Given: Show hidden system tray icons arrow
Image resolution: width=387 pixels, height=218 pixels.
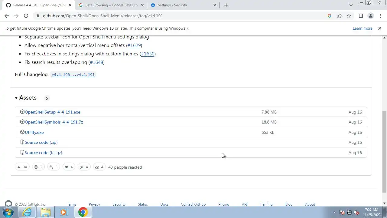Looking at the screenshot, I should pyautogui.click(x=334, y=213).
